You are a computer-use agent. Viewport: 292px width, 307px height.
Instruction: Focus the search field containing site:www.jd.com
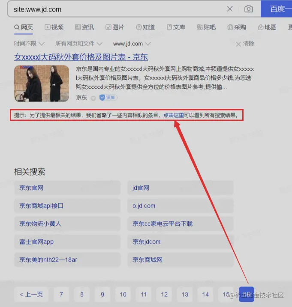(x=117, y=9)
